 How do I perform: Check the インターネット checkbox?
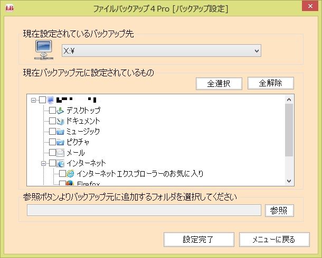(52, 163)
